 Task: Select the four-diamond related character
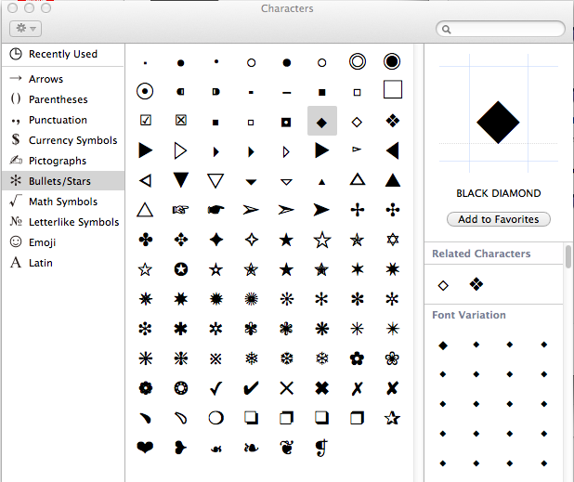pyautogui.click(x=476, y=284)
